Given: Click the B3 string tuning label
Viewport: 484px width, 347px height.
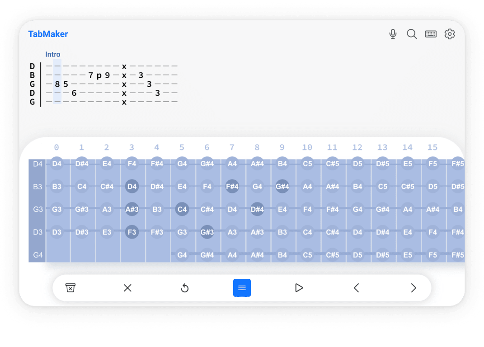Looking at the screenshot, I should tap(38, 187).
